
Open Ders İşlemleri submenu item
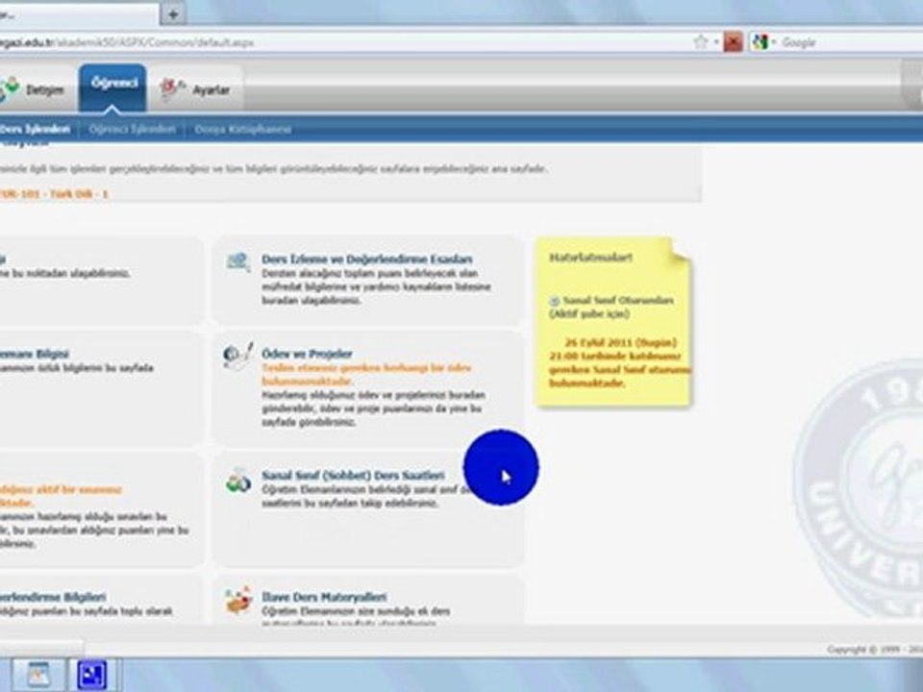(x=36, y=129)
